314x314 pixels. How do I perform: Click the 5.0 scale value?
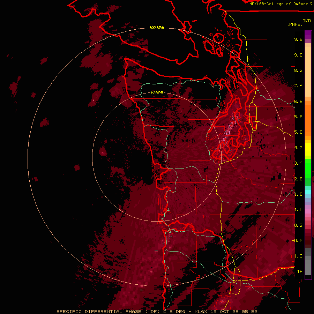click(x=298, y=132)
